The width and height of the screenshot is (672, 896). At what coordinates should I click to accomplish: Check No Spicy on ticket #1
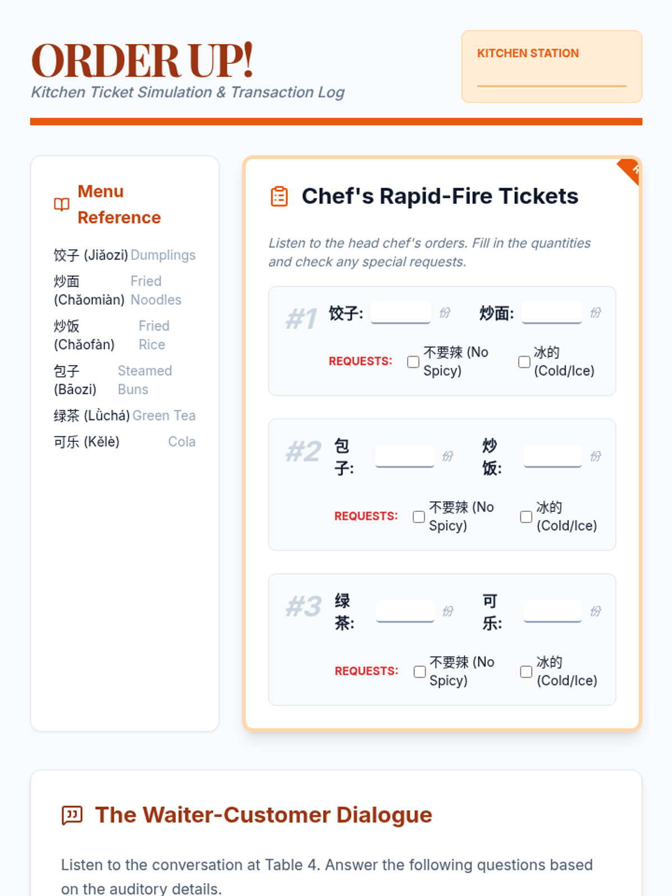(x=413, y=362)
